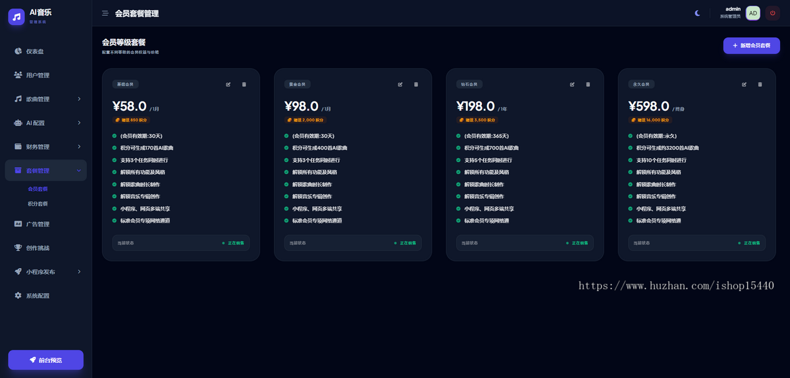790x378 pixels.
Task: Click the admin username text
Action: pyautogui.click(x=733, y=9)
